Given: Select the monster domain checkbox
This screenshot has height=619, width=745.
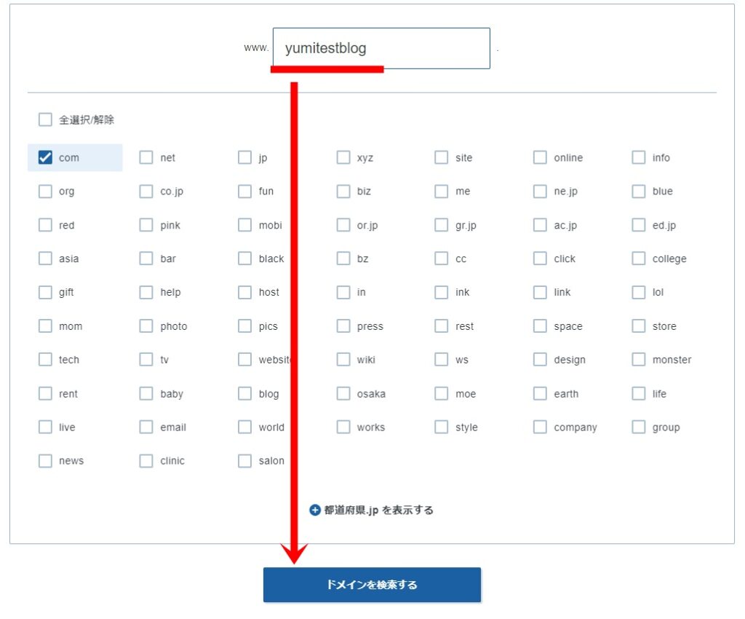Looking at the screenshot, I should point(639,360).
